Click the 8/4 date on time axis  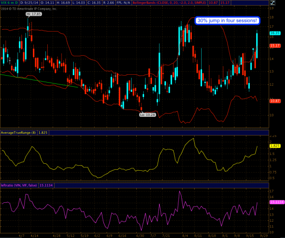pos(185,235)
